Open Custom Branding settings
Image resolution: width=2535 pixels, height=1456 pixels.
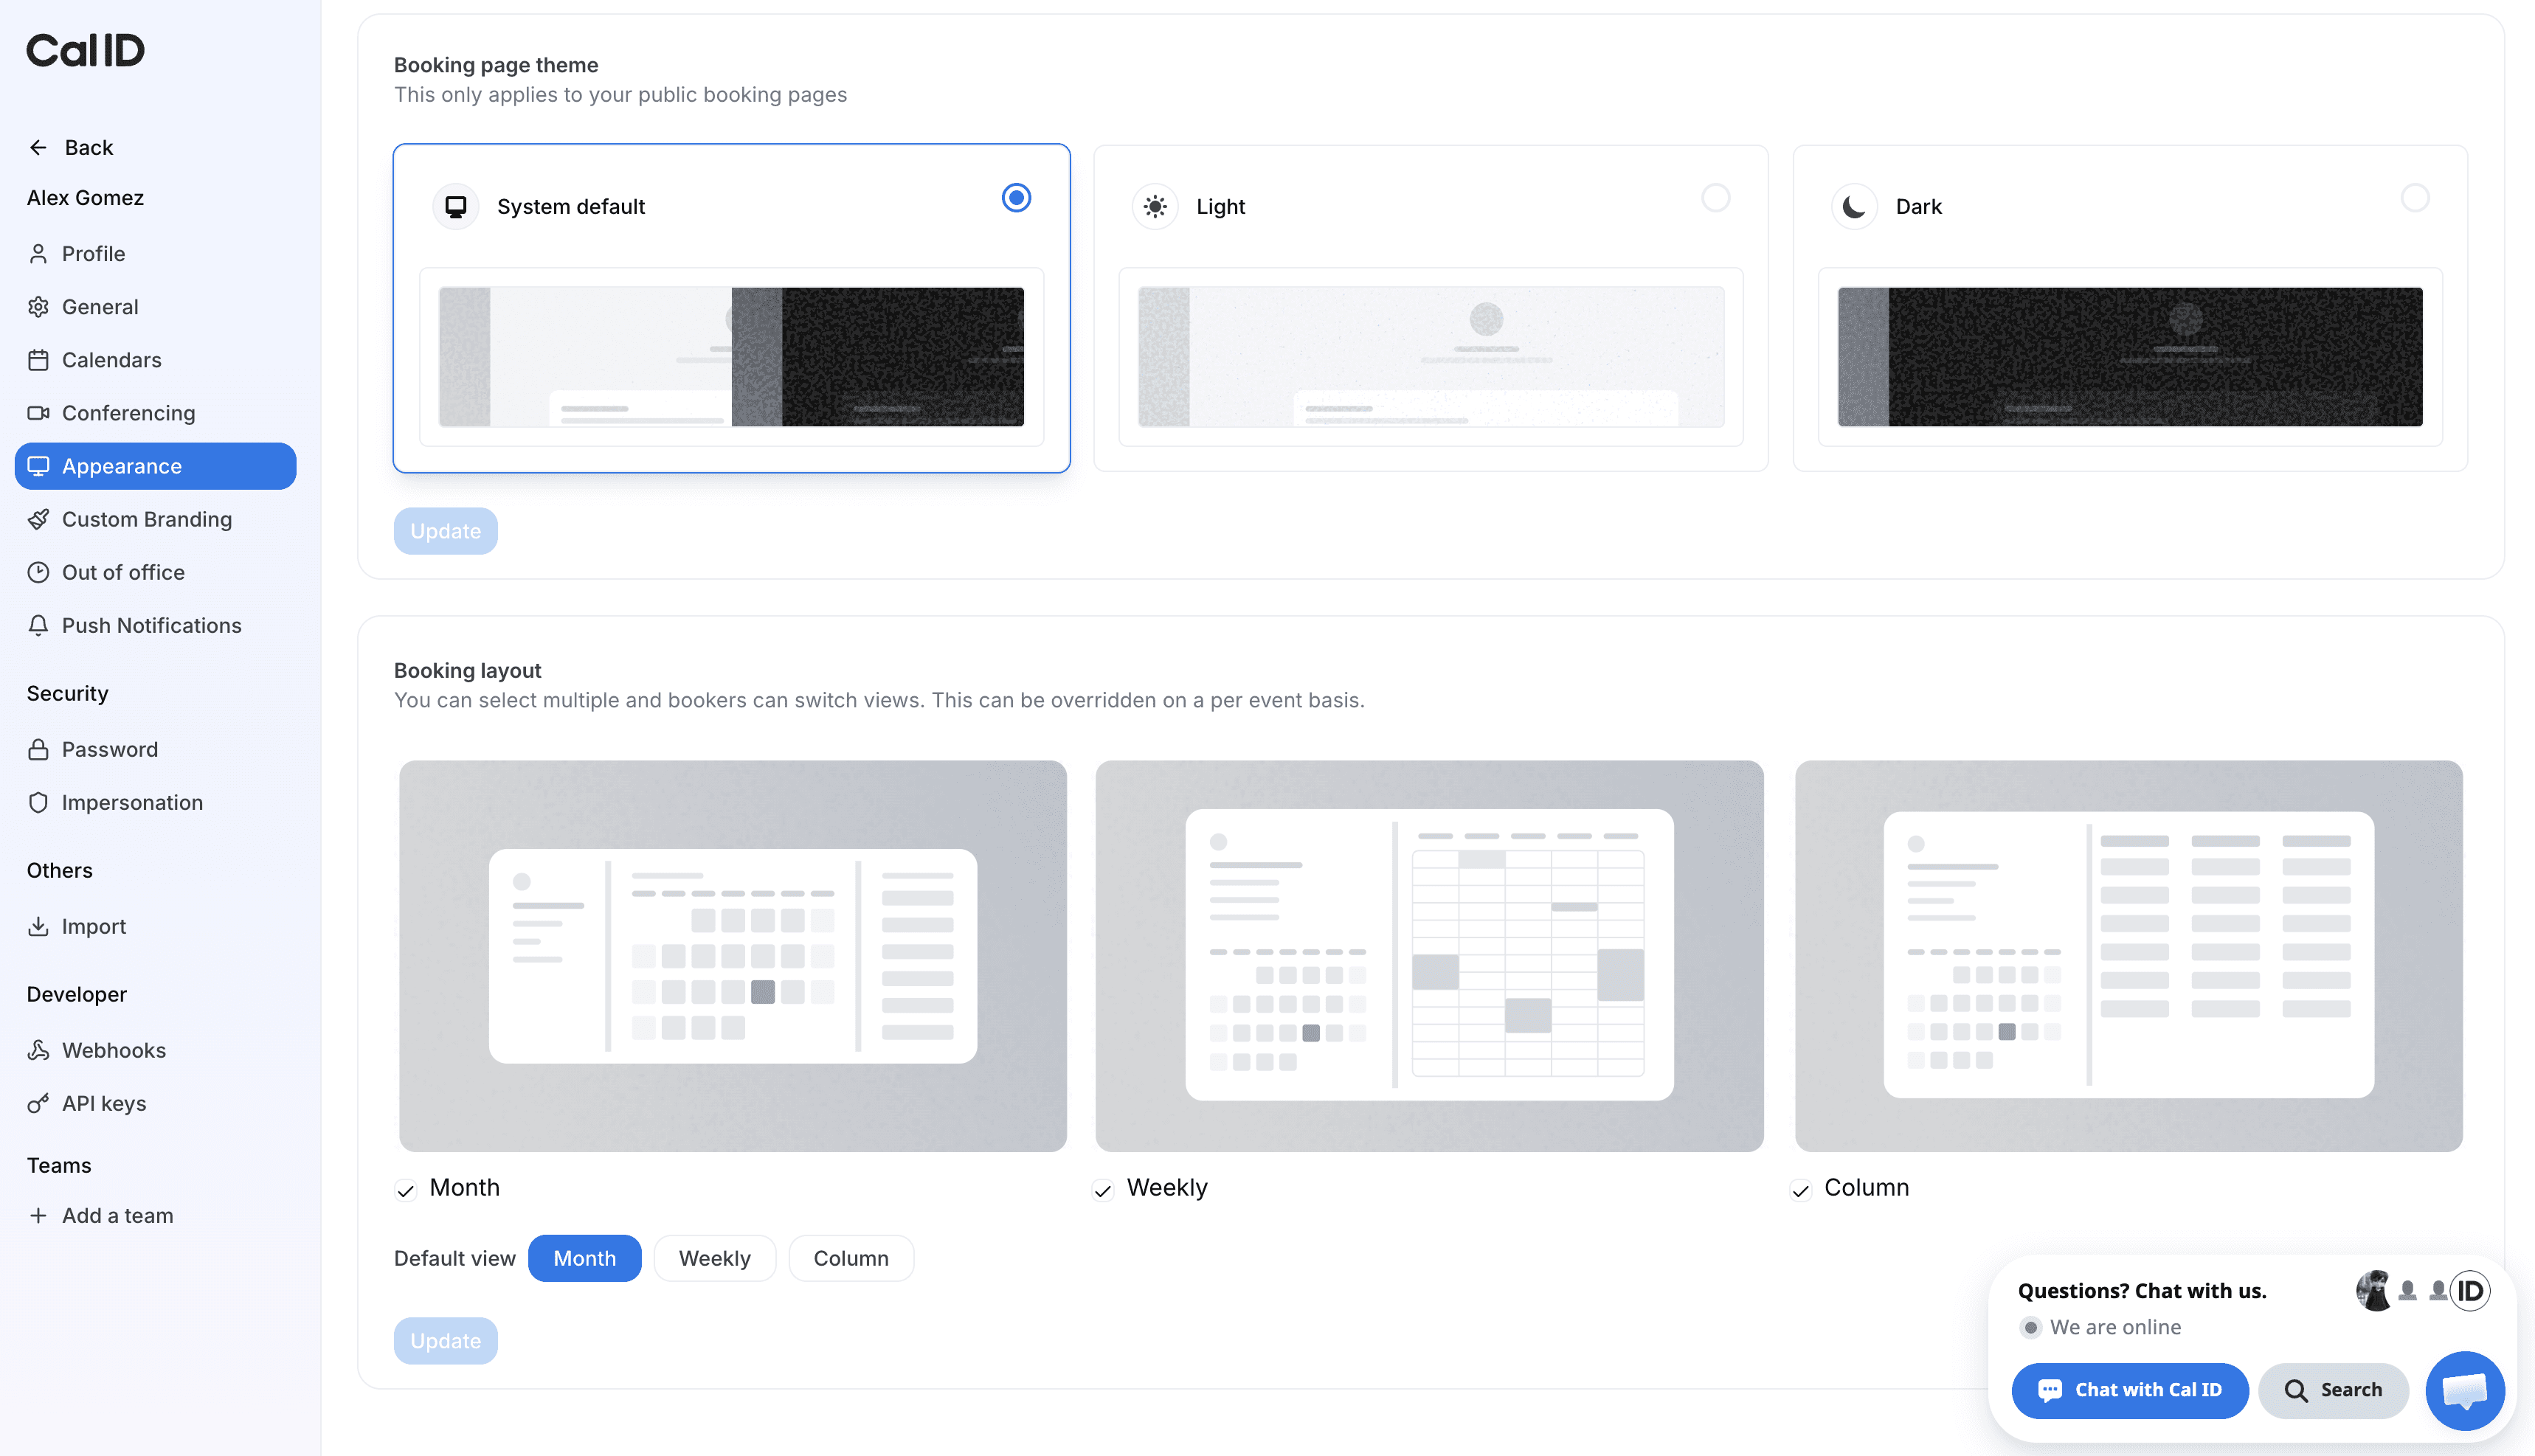[155, 518]
